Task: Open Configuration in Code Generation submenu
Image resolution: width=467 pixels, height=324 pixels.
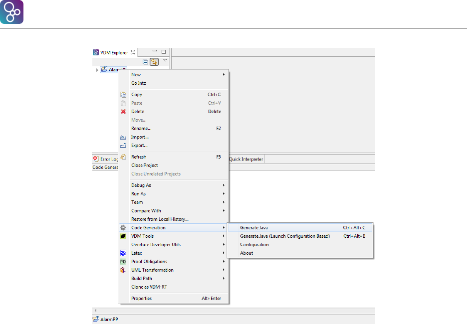Action: click(300, 245)
